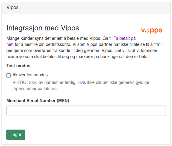Click the purple nett link continuation
The image size is (172, 146).
[x=10, y=44]
